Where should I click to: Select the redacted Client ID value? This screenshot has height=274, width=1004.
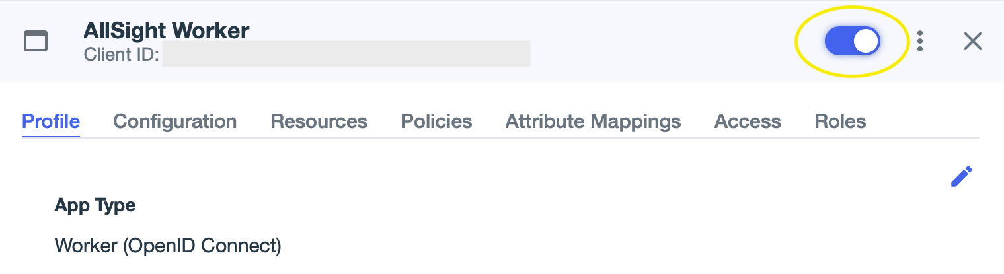[346, 54]
